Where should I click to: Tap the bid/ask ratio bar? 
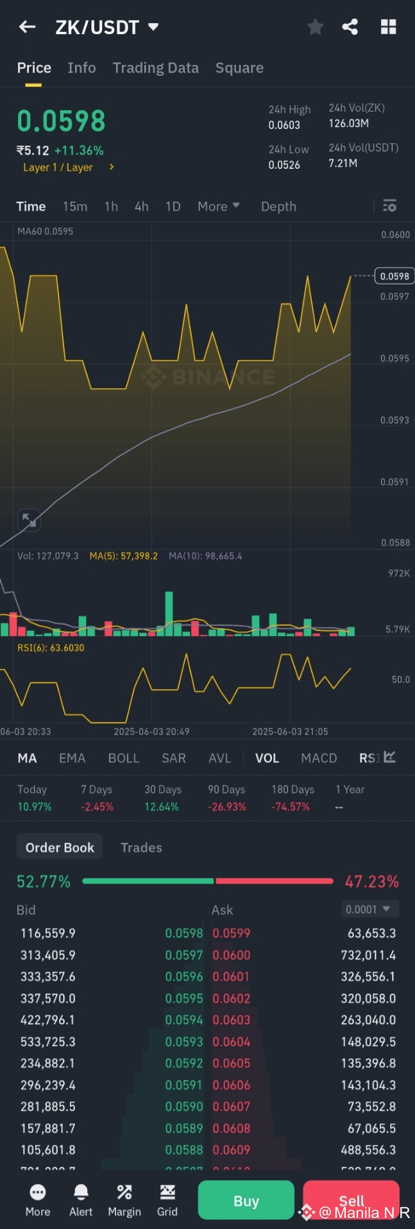[x=208, y=881]
